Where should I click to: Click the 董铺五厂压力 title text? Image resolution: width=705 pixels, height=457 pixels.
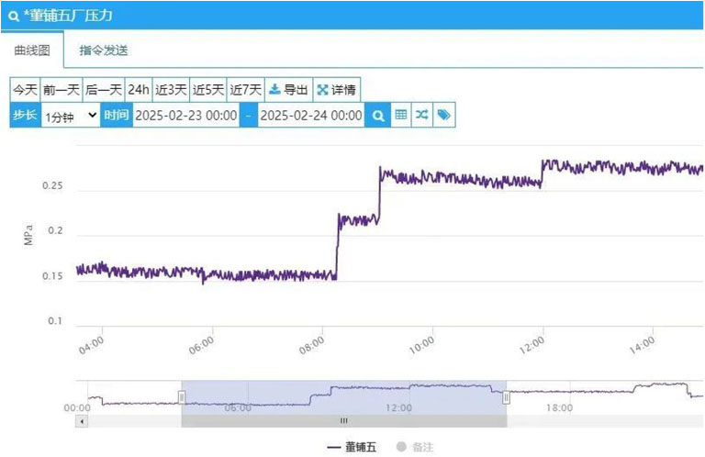68,17
